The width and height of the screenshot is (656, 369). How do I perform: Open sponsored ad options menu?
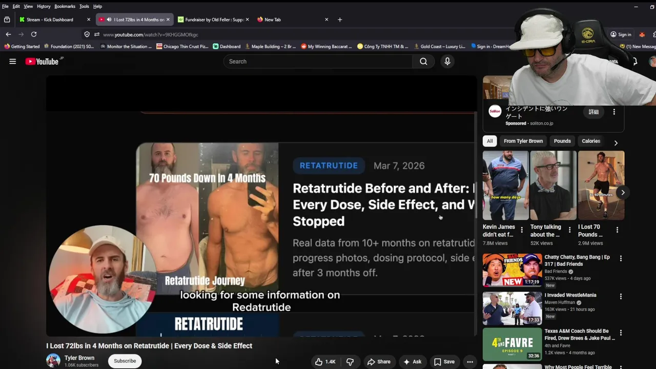pos(614,112)
